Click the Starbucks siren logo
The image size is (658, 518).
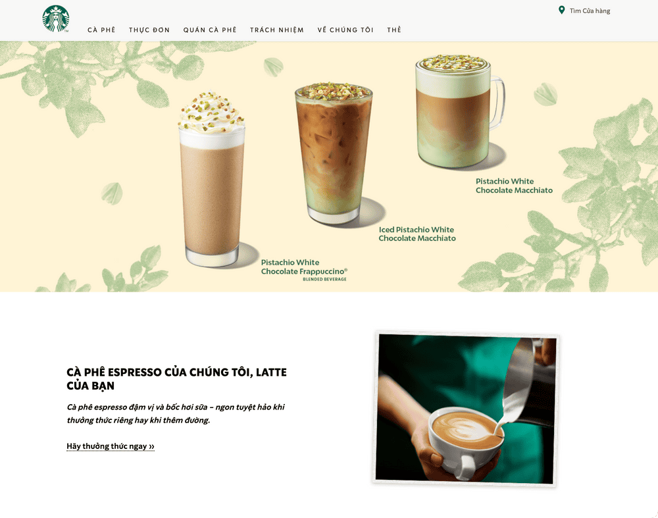tap(56, 18)
